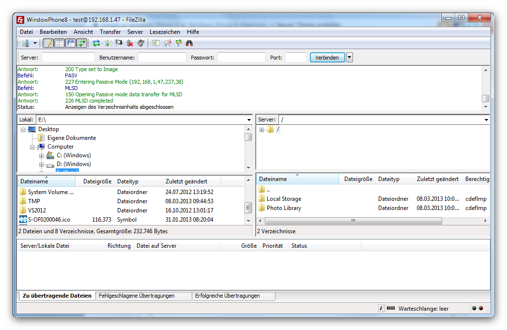Open the Lokal path dropdown
This screenshot has height=330, width=507.
pos(249,120)
